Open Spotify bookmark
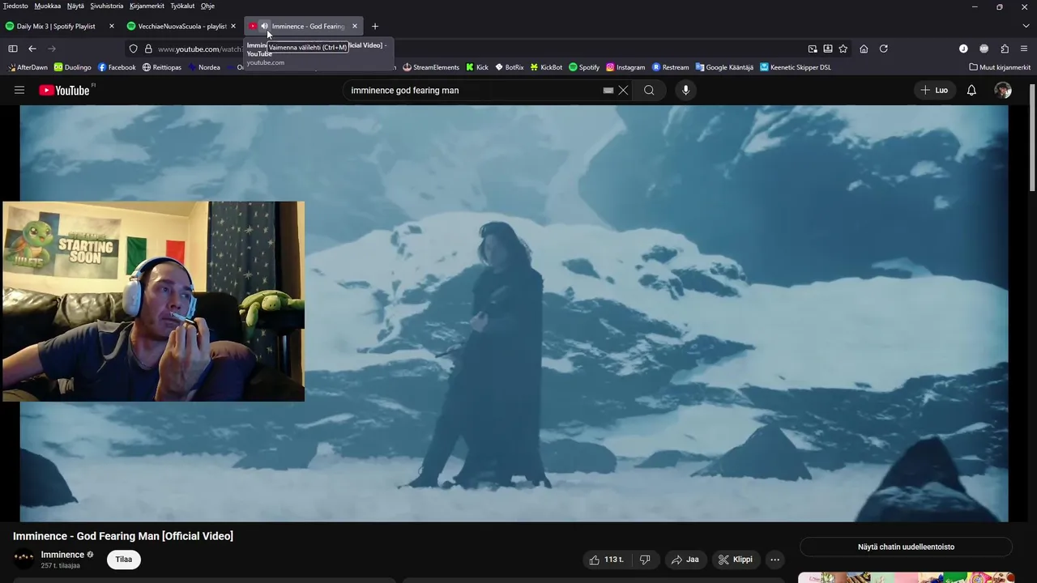1037x583 pixels. pyautogui.click(x=584, y=67)
